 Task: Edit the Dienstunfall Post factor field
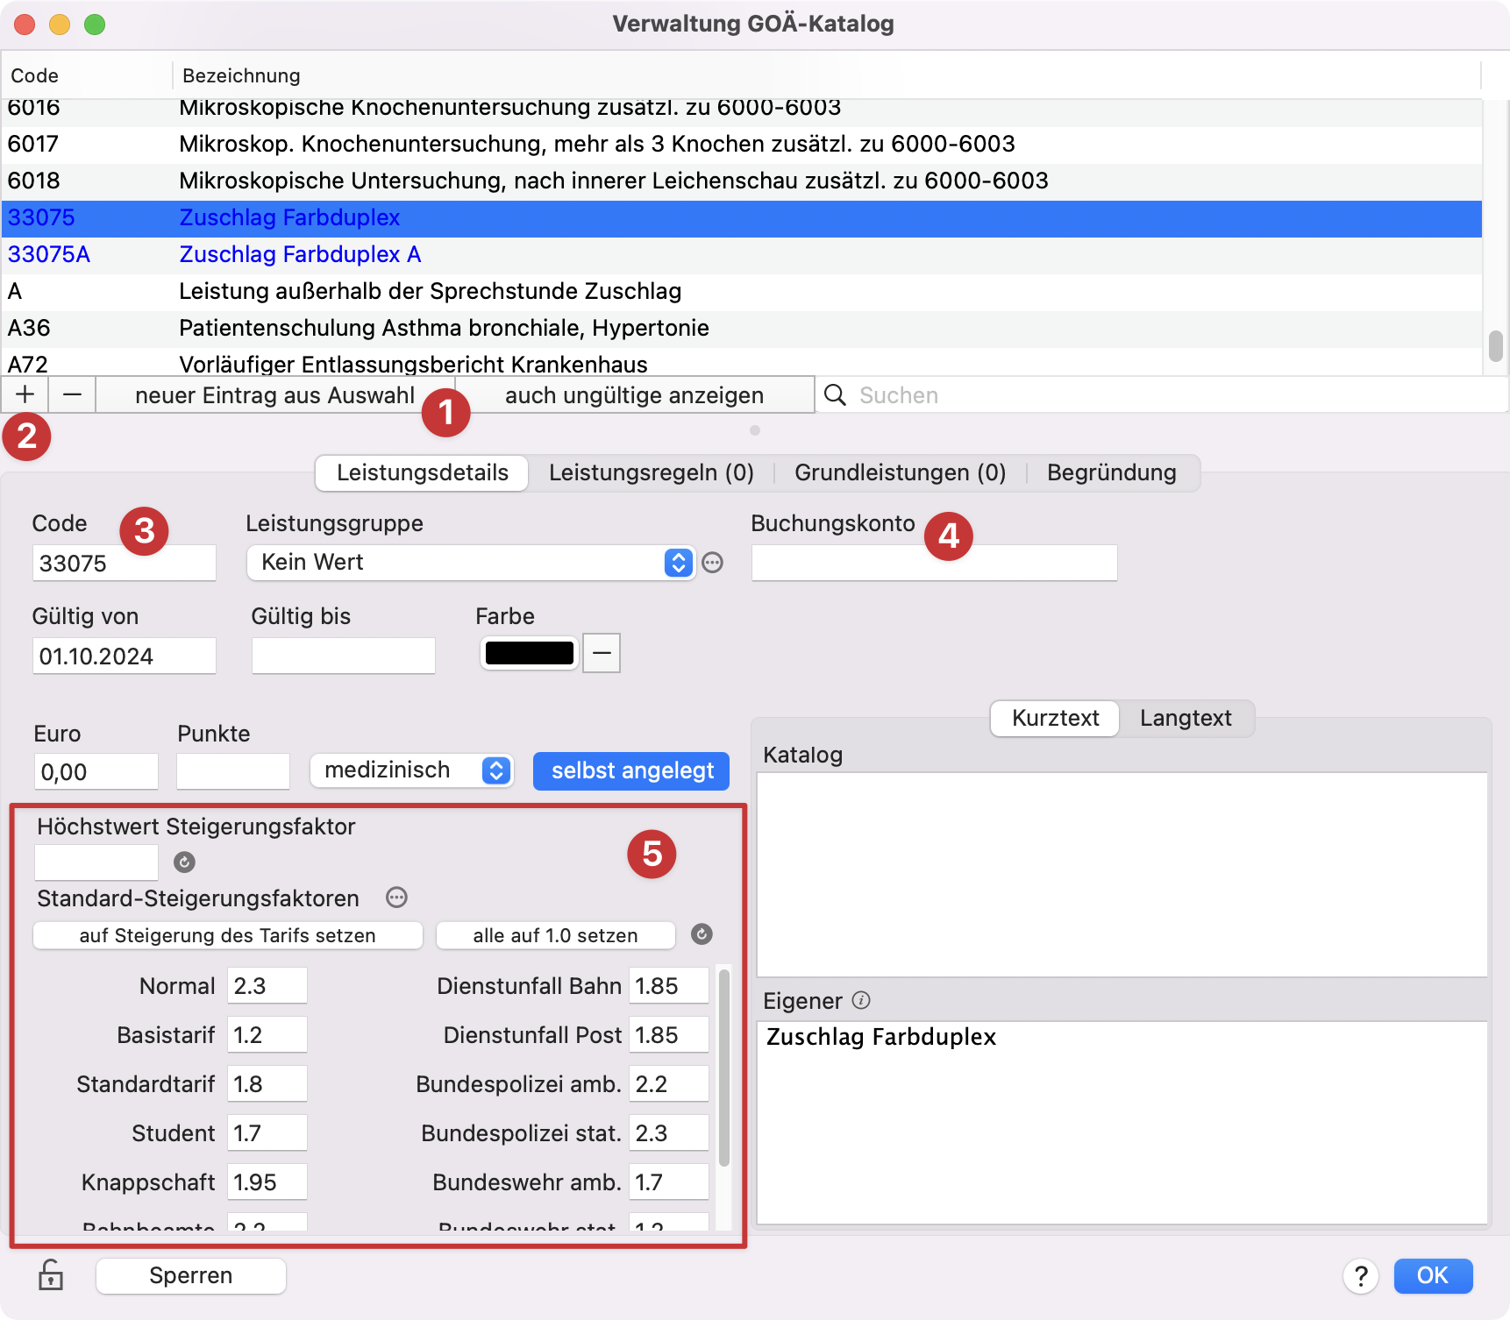669,1034
